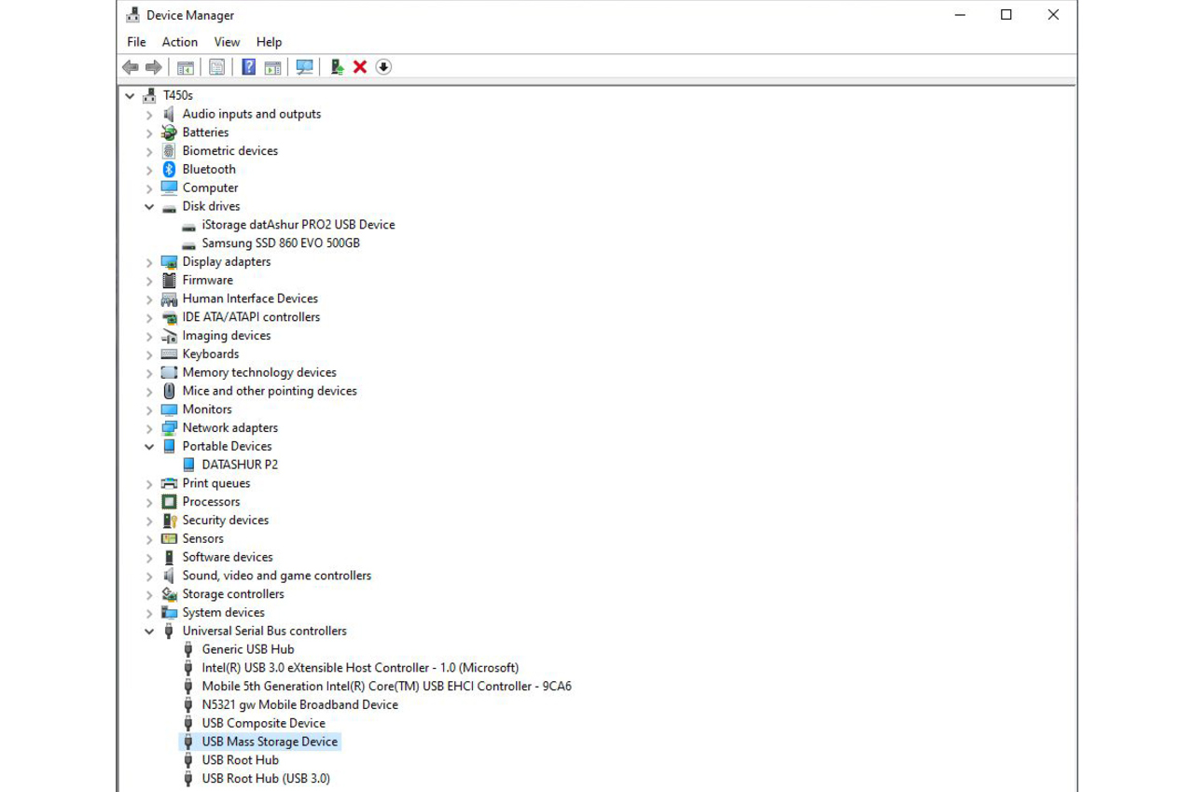Click the Firmware category icon
Screen dimensions: 1194x792
[169, 281]
